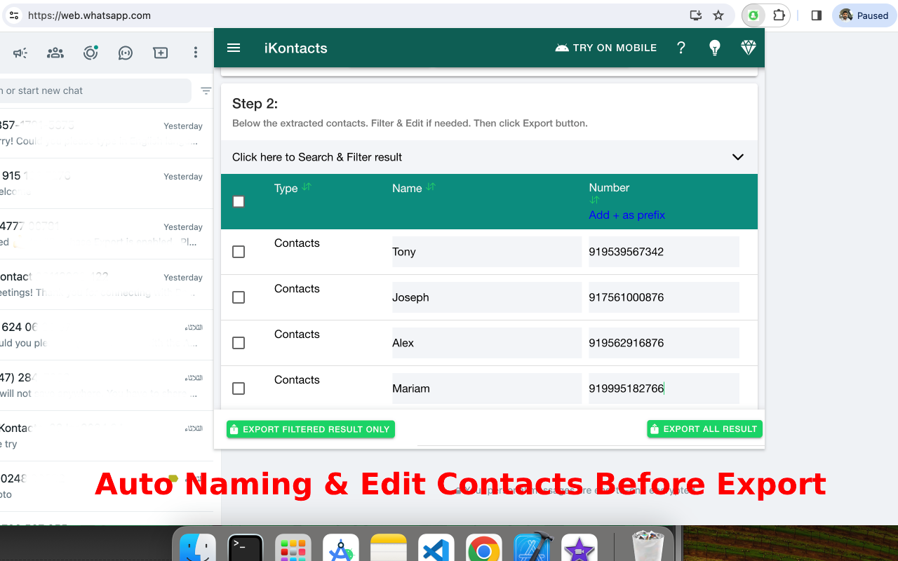Open iKontacts help via question mark icon

click(681, 48)
